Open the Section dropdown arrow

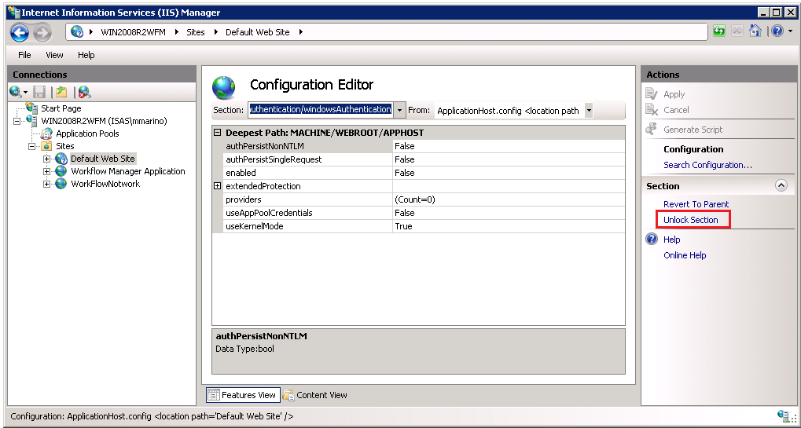(x=399, y=110)
